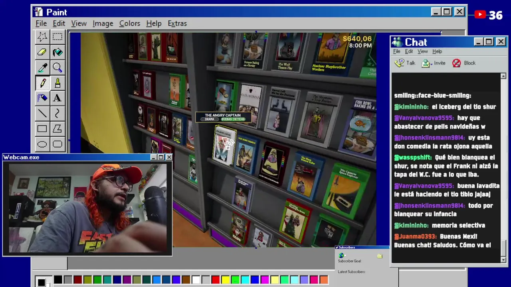Viewport: 511px width, 287px height.
Task: Select the Magnifier tool
Action: point(57,68)
